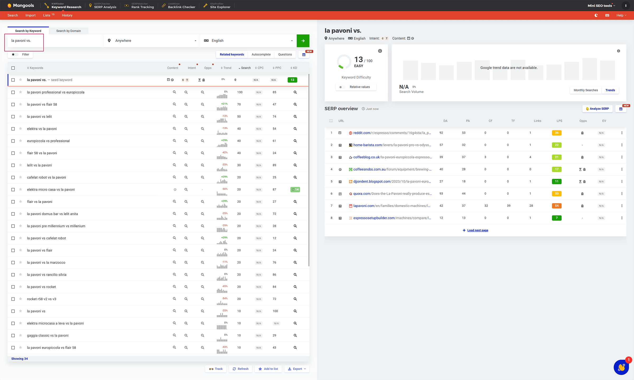This screenshot has width=634, height=380.
Task: Open user account avatar icon
Action: coord(626,6)
